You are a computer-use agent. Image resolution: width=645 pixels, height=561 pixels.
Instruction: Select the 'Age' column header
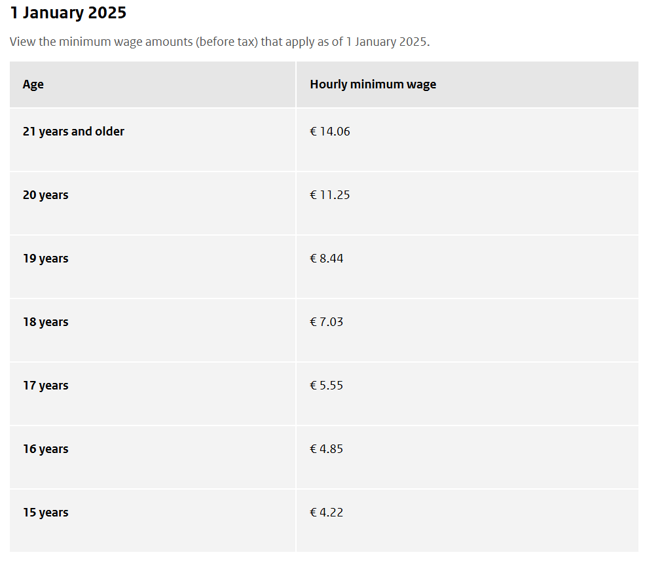[x=33, y=84]
